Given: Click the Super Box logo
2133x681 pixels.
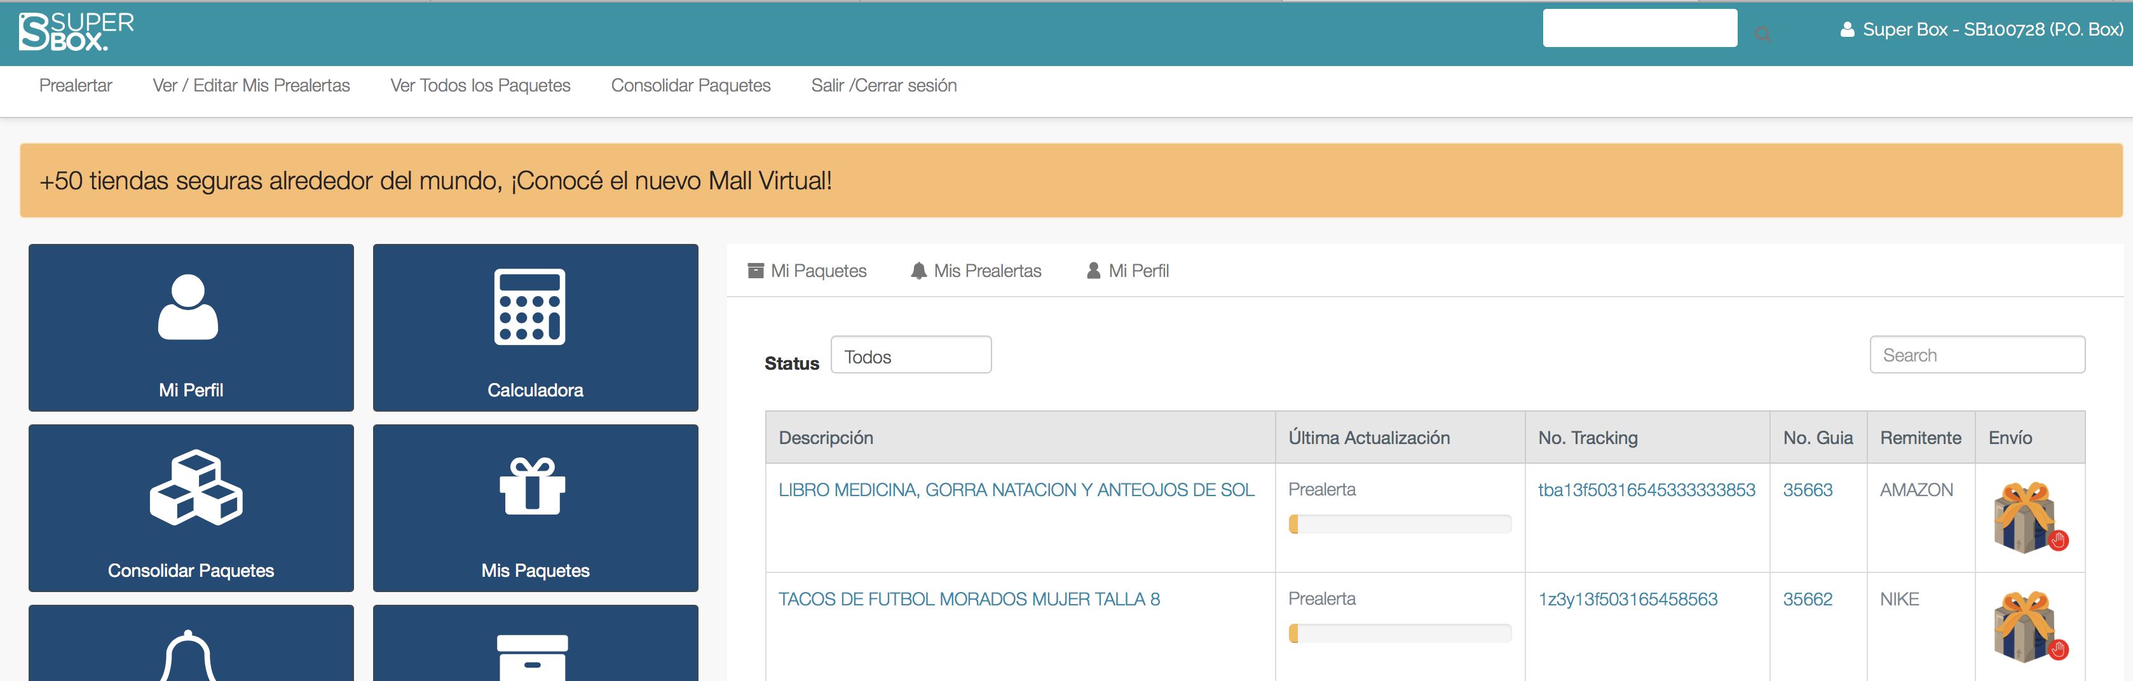Looking at the screenshot, I should point(76,32).
